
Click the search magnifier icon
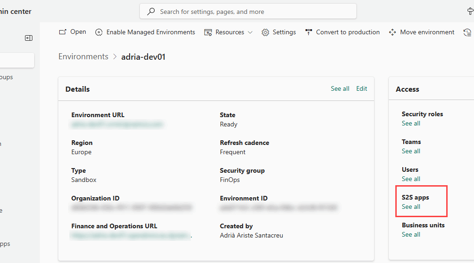(151, 12)
